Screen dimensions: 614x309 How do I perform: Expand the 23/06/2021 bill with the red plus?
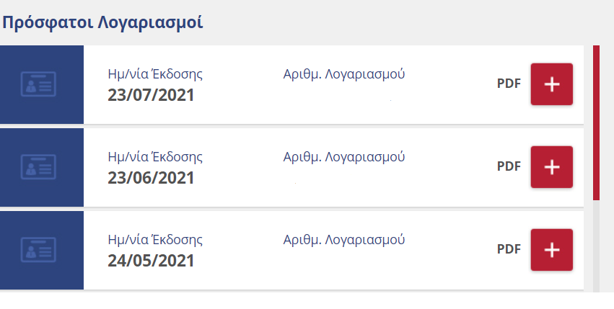point(552,167)
